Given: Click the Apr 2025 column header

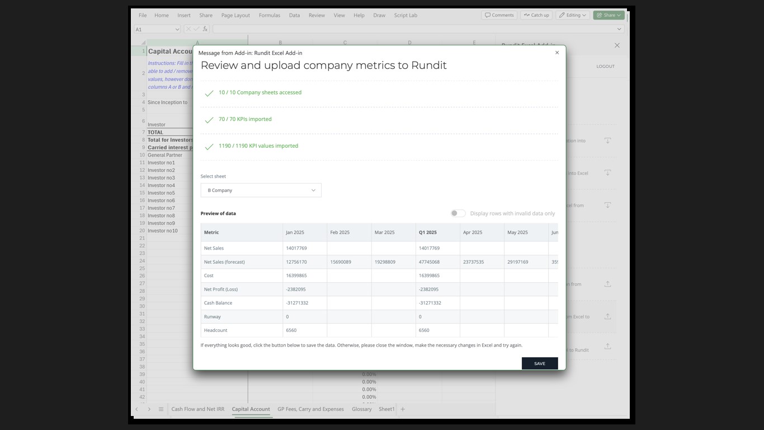Looking at the screenshot, I should (473, 232).
